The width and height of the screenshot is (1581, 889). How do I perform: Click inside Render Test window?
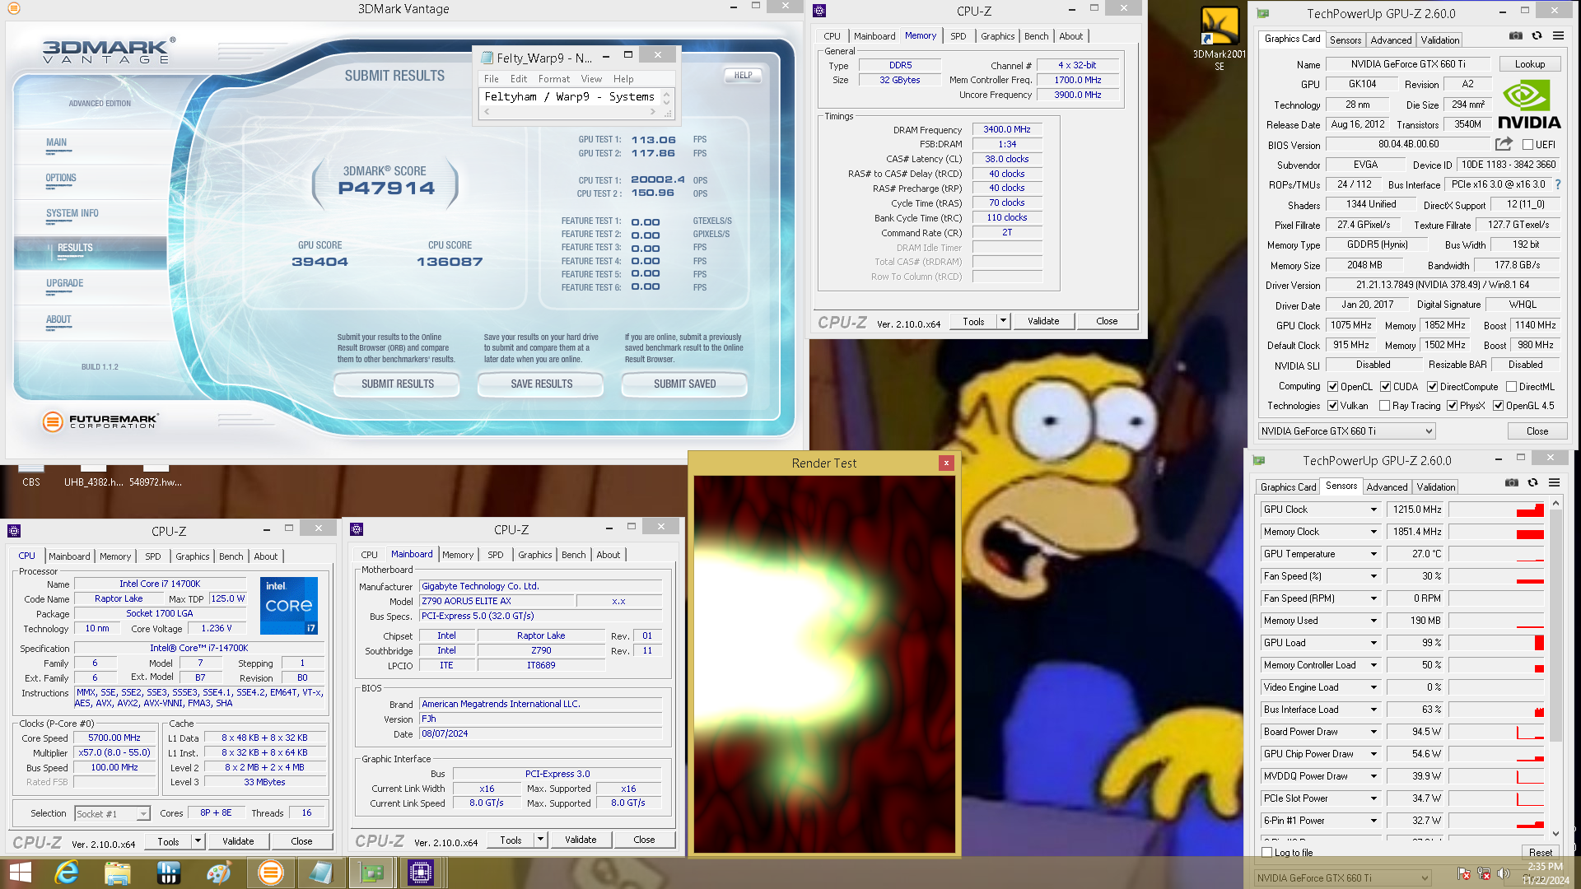coord(824,663)
